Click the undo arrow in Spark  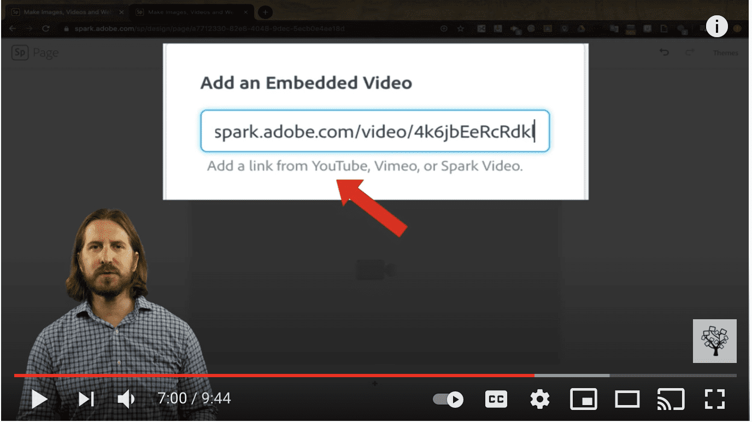[663, 52]
